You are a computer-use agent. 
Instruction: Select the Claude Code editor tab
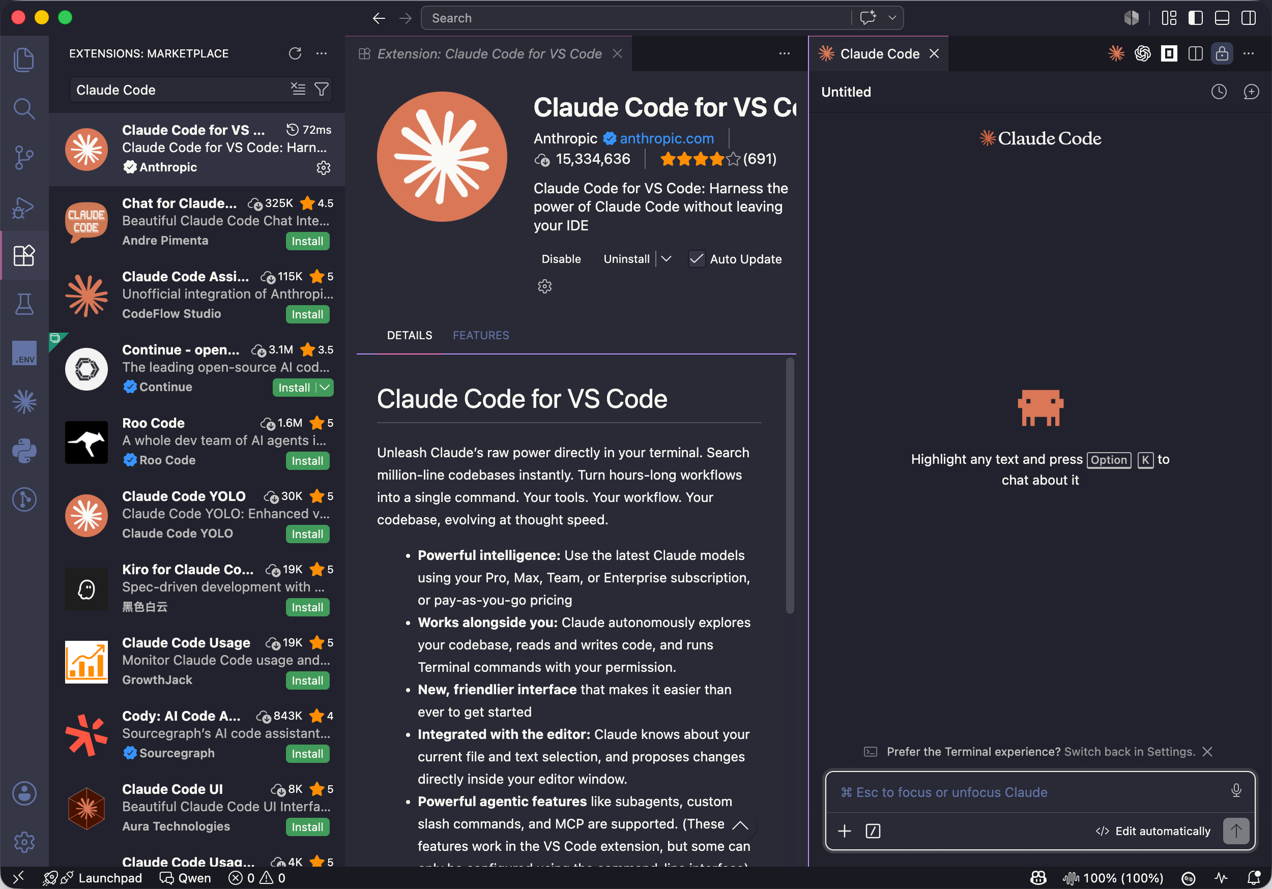(879, 53)
